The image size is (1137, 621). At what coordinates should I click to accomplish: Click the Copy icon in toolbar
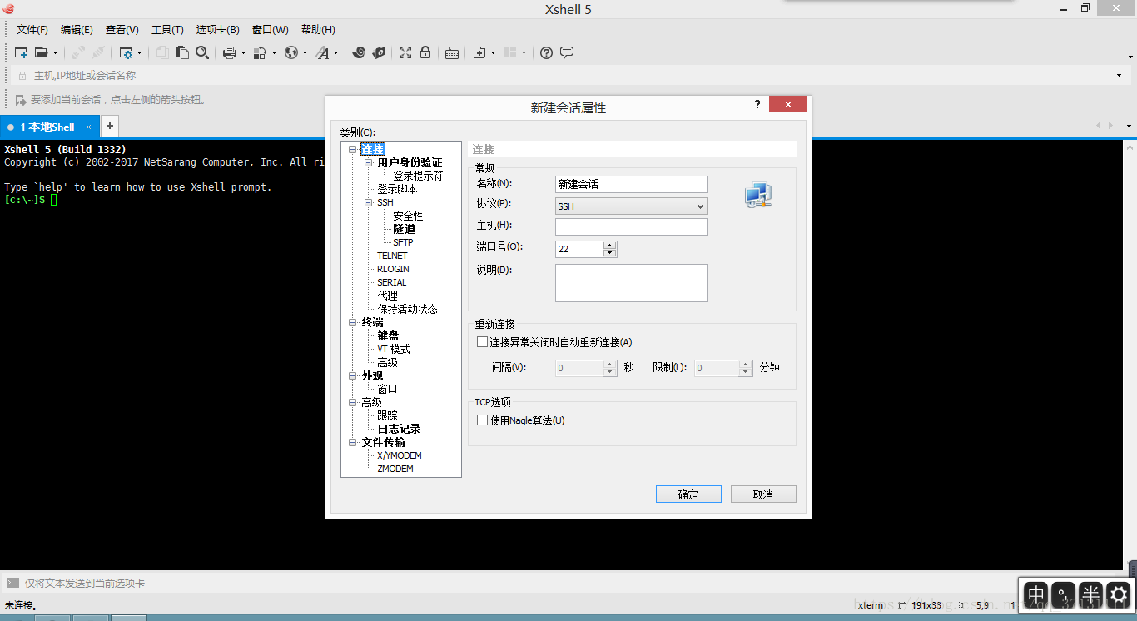pos(162,52)
